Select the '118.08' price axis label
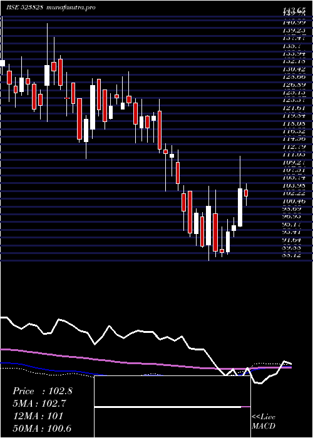 (294, 123)
